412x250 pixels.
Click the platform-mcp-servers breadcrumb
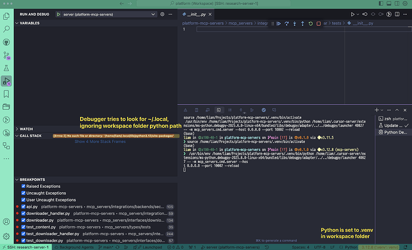203,23
